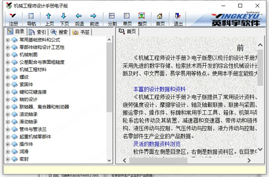The image size is (269, 177).
Task: Select 滑动轴承 tree entry
Action: 28,122
